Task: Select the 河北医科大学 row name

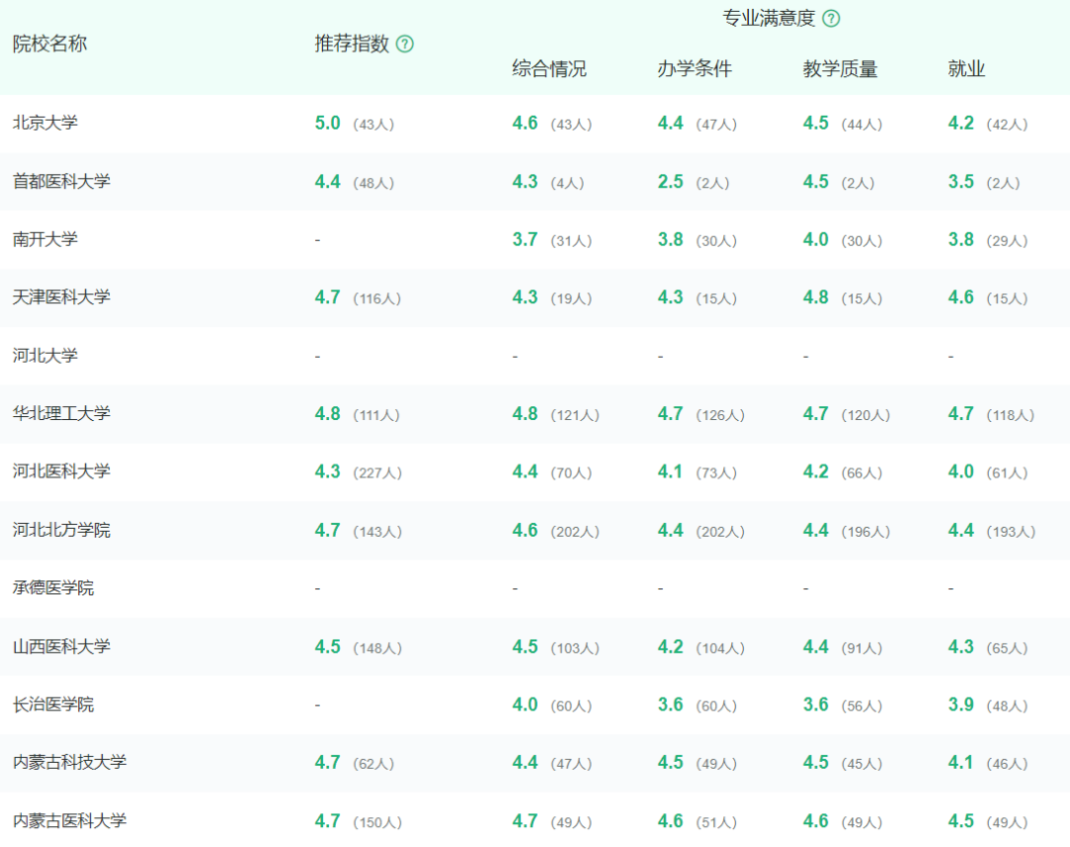Action: click(61, 472)
